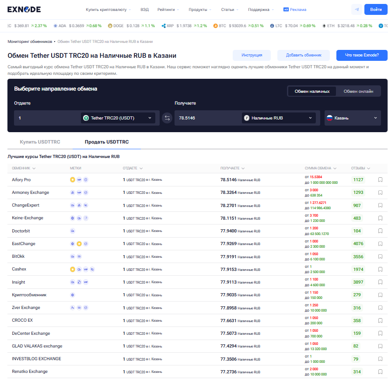Viewport: 388px width, 379px height.
Task: Click the yellow star badge next to Cashex
Action: (x=73, y=269)
